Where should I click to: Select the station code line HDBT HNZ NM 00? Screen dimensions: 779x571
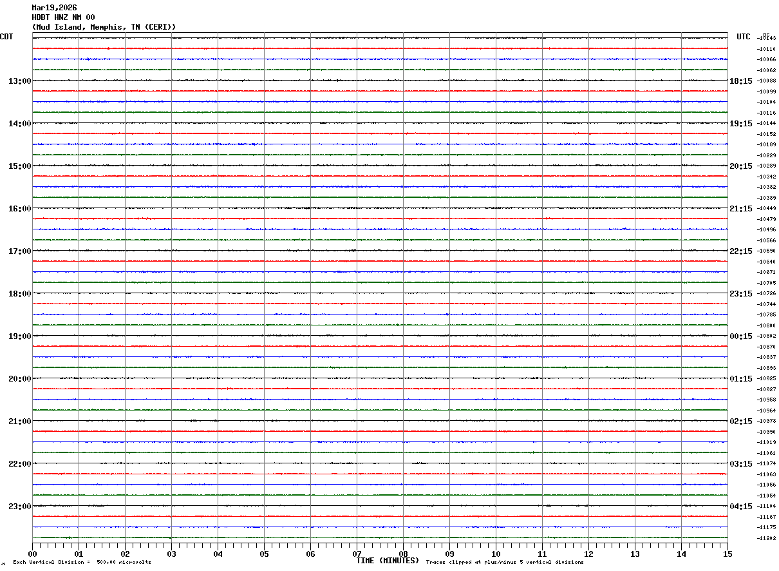(x=63, y=17)
